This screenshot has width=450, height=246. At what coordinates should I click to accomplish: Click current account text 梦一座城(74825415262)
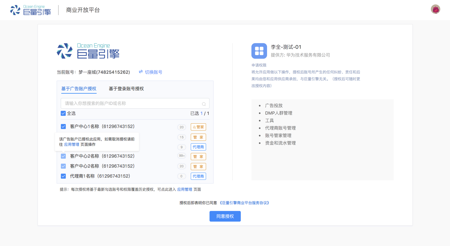tap(104, 72)
